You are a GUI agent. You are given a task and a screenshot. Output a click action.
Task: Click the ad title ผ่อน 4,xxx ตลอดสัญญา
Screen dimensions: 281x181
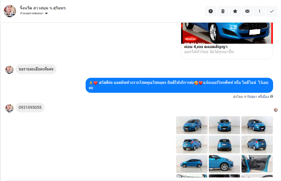(x=206, y=47)
